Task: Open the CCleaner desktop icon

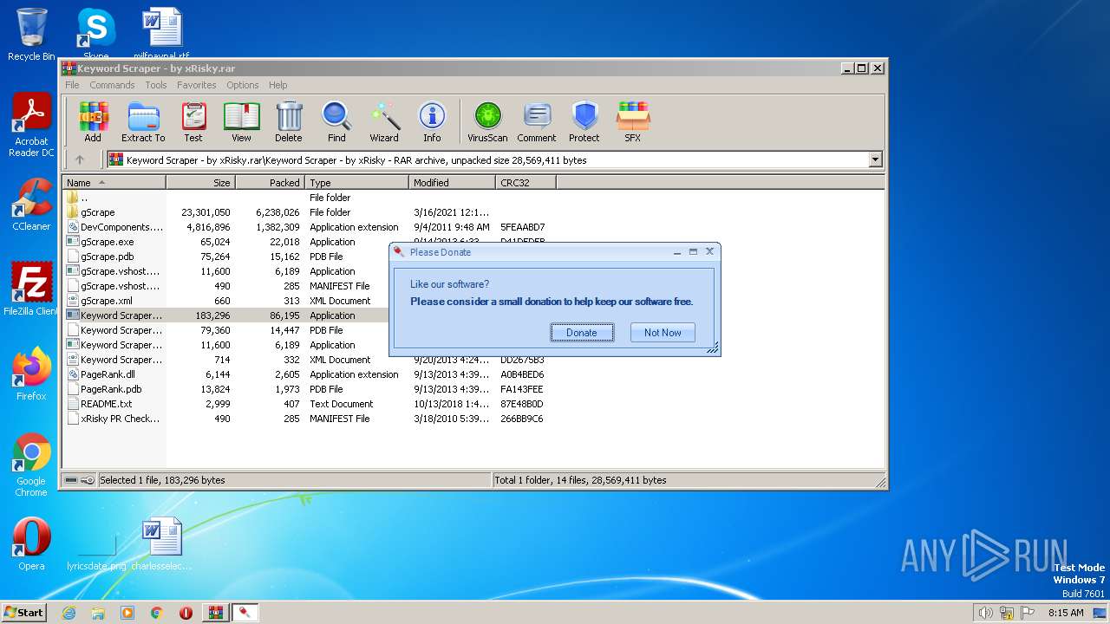Action: pyautogui.click(x=31, y=205)
